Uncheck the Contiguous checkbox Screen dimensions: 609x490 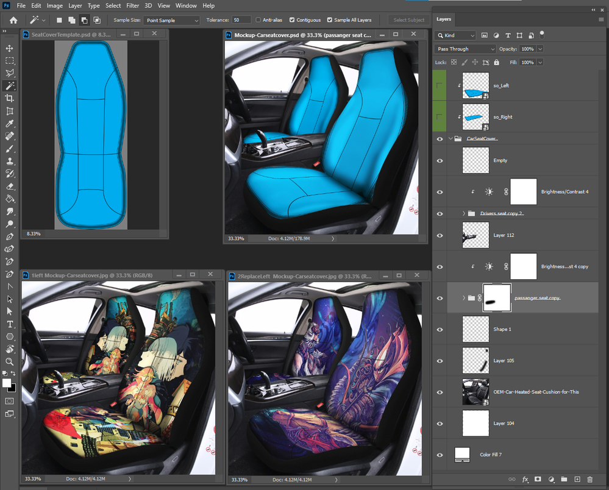[x=292, y=20]
